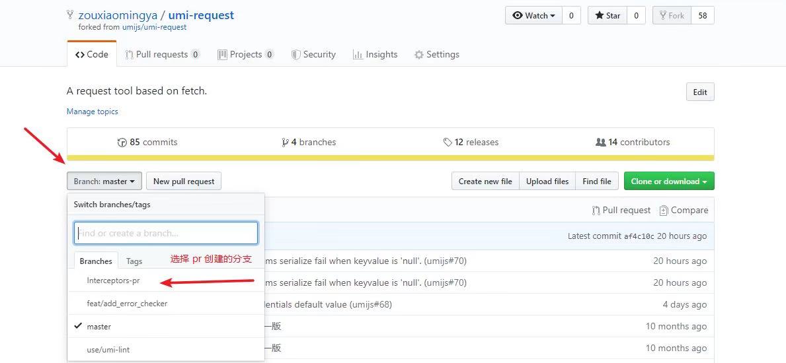The image size is (786, 363).
Task: Switch to the Security tab
Action: point(314,54)
